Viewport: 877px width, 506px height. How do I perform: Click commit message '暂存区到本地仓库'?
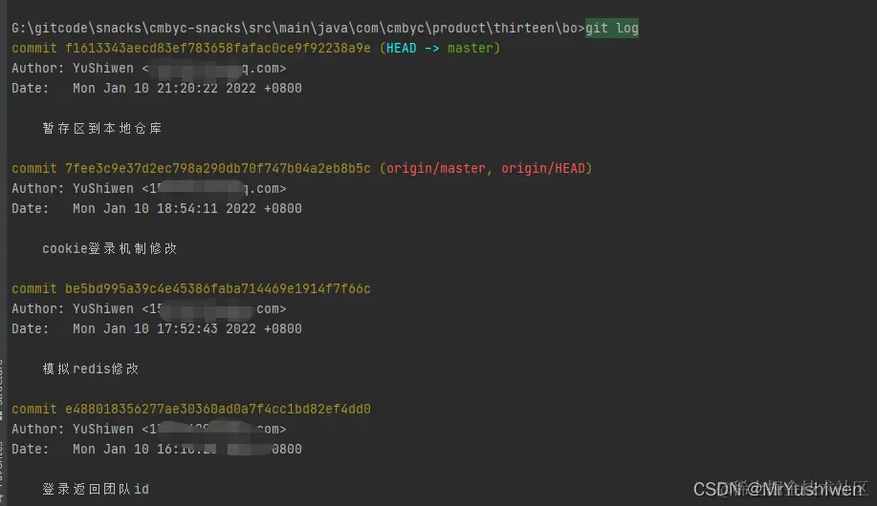click(101, 129)
